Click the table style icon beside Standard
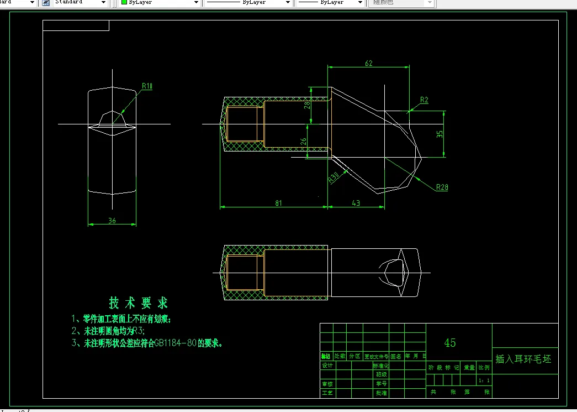577x412 pixels. [x=46, y=3]
